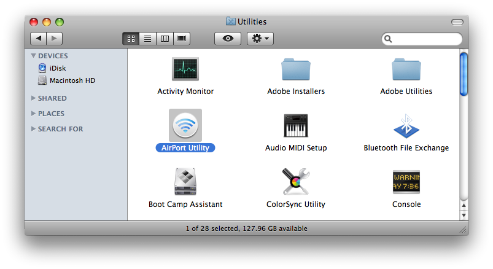Click the "Adobe Utilities" label

406,92
